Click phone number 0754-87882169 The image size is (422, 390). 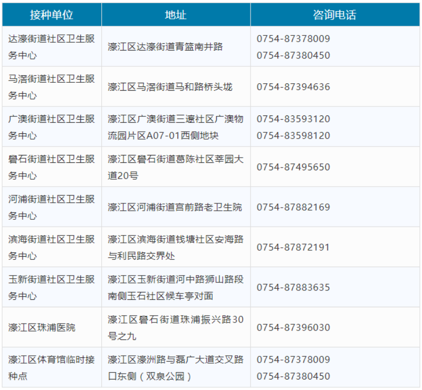pyautogui.click(x=293, y=207)
